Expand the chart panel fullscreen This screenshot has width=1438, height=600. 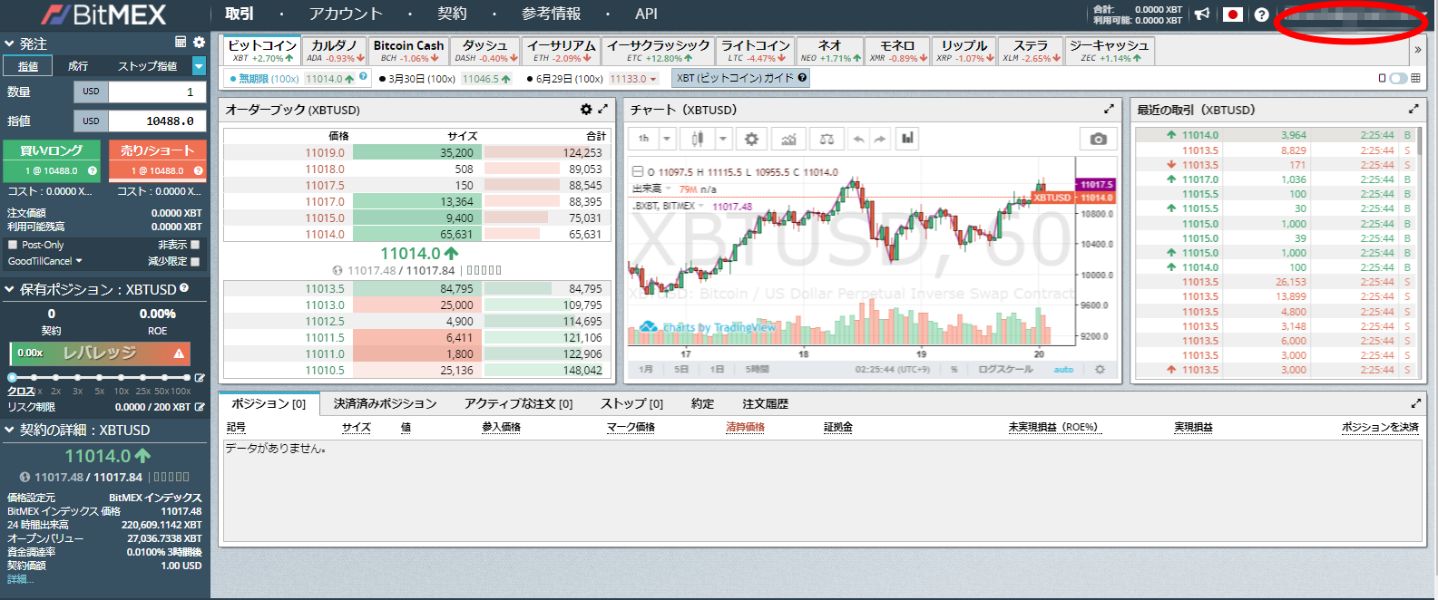pyautogui.click(x=1109, y=109)
